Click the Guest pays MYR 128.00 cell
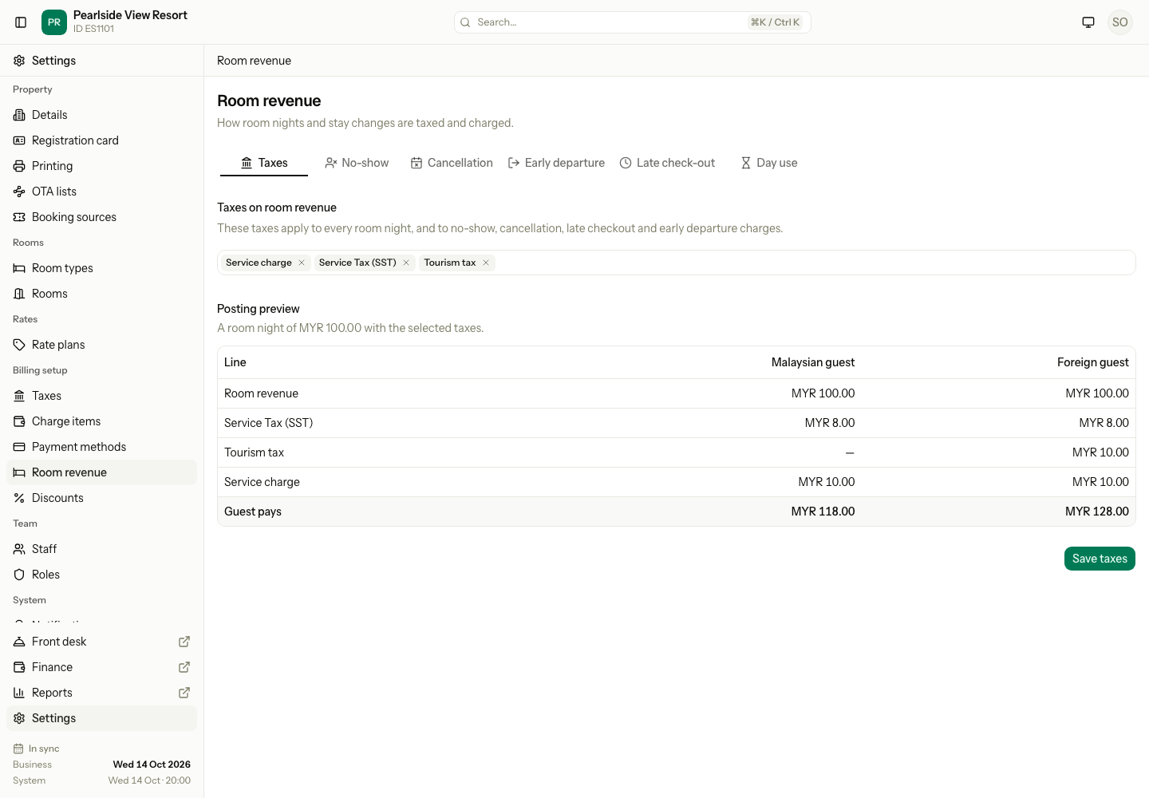This screenshot has width=1149, height=798. coord(1097,512)
